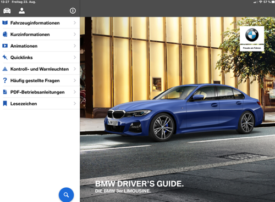Viewport: 275px width, 202px height.
Task: Open the user profile icon
Action: click(21, 11)
